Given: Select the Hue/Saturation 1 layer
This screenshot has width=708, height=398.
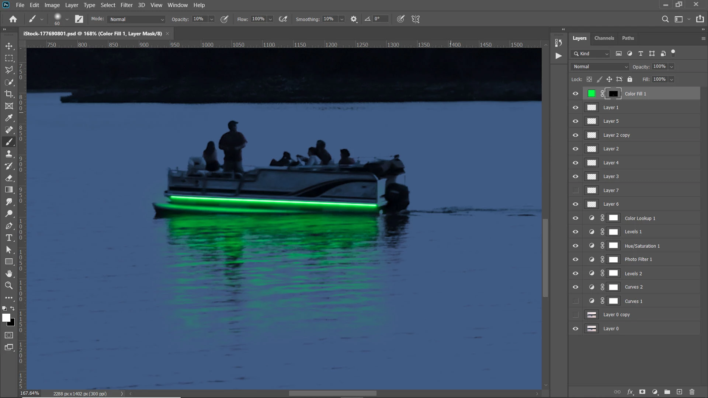Looking at the screenshot, I should coord(642,246).
